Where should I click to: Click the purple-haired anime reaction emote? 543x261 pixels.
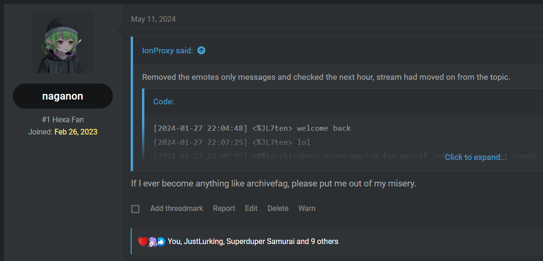tap(152, 242)
